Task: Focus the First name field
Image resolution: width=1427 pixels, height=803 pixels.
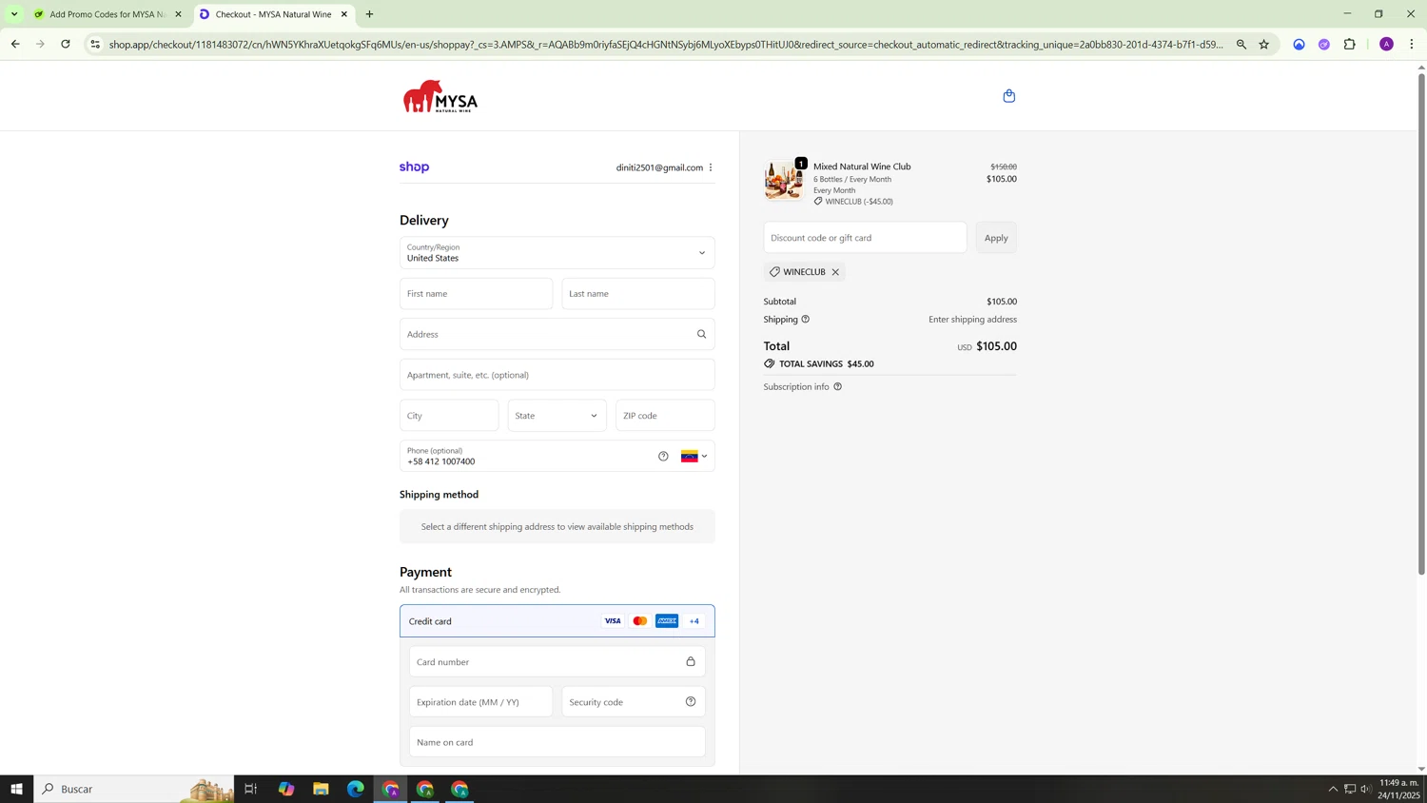Action: tap(476, 294)
